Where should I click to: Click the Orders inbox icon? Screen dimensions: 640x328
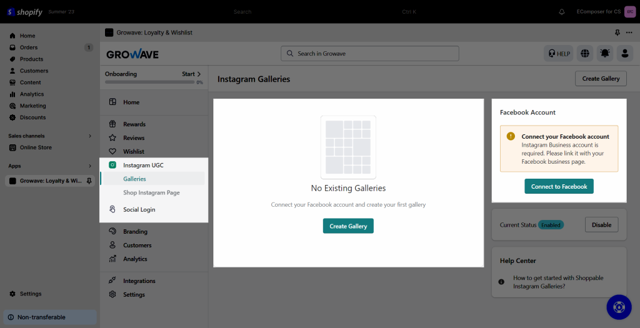click(x=12, y=47)
